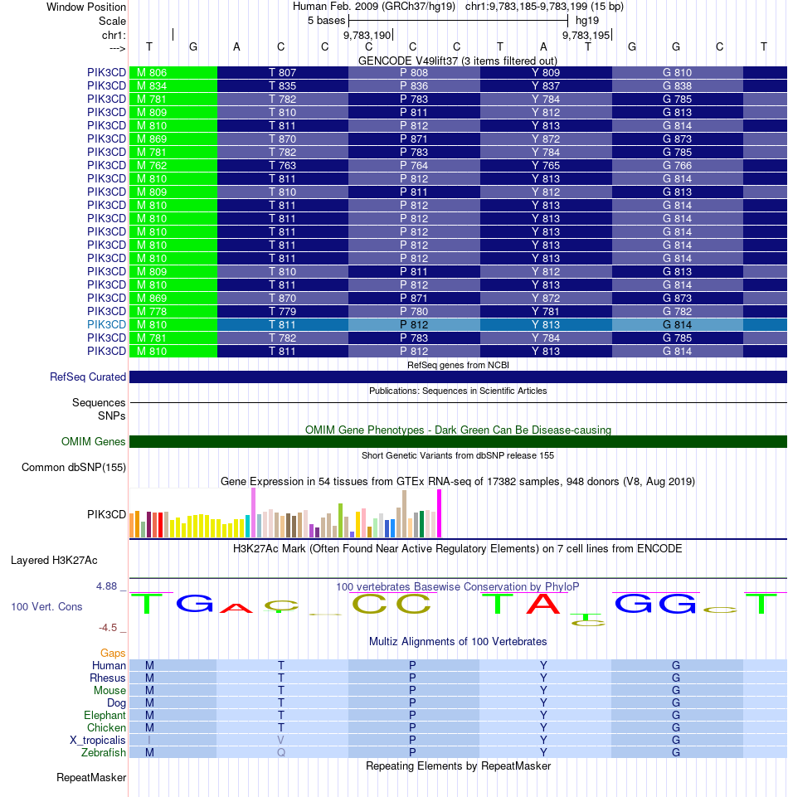Select PIK3CD transcript labeled M 778
Viewport: 788px width, 797px height.
pyautogui.click(x=106, y=311)
